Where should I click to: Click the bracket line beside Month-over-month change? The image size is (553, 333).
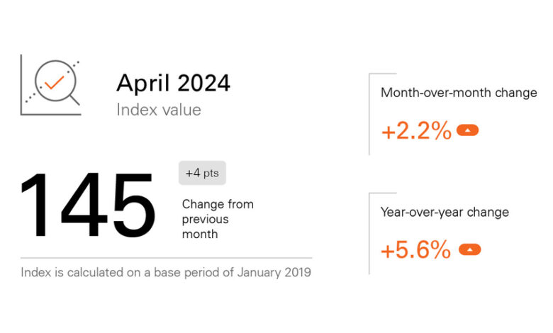369,113
